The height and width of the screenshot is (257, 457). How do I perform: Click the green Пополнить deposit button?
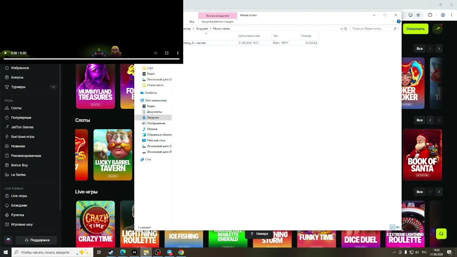(x=416, y=29)
